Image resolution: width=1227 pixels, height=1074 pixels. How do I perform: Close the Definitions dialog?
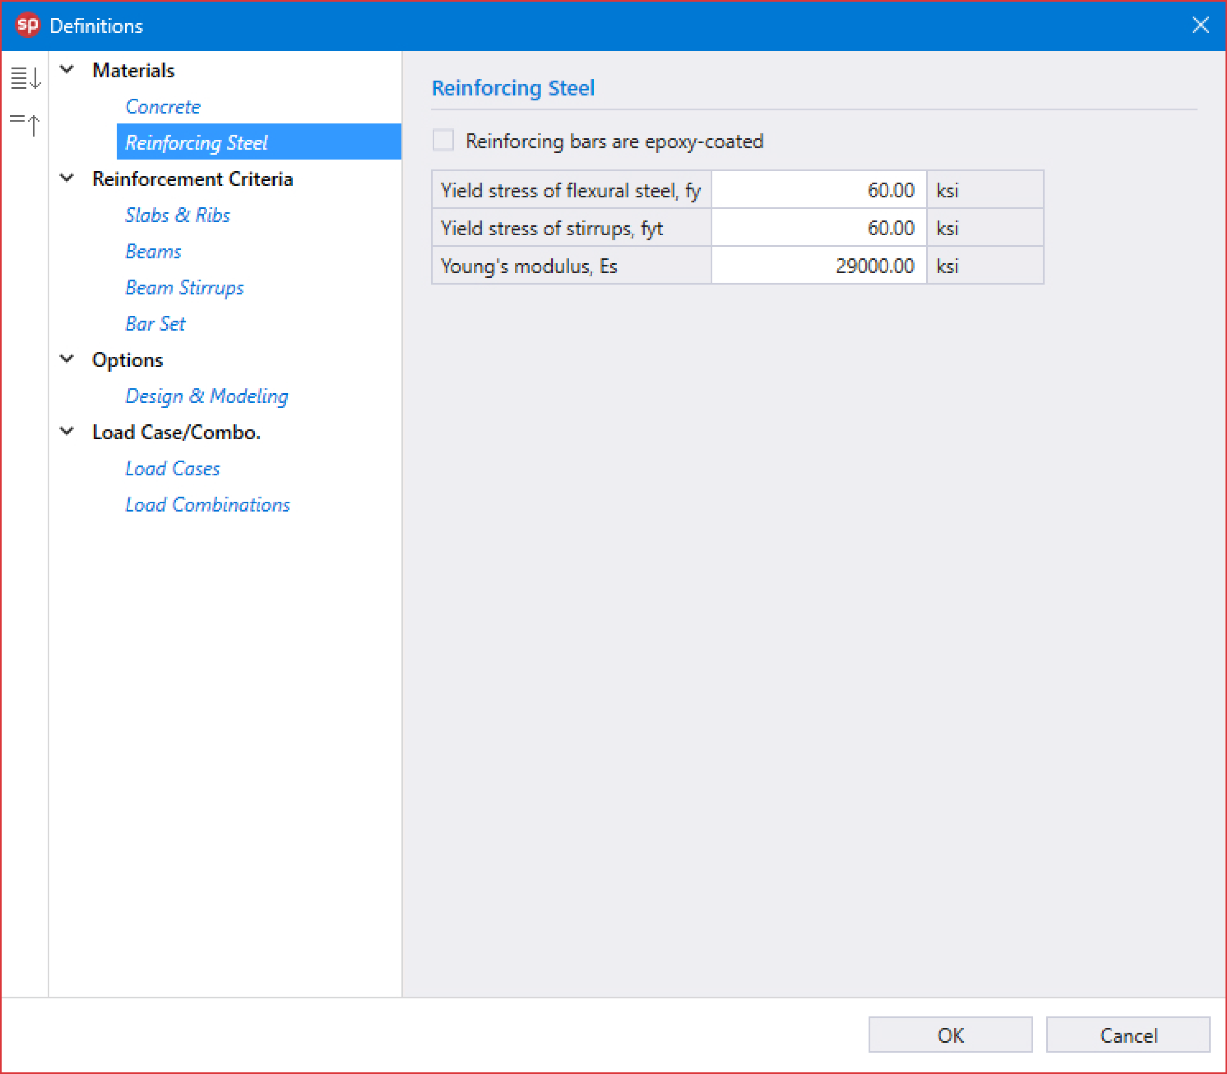1200,25
